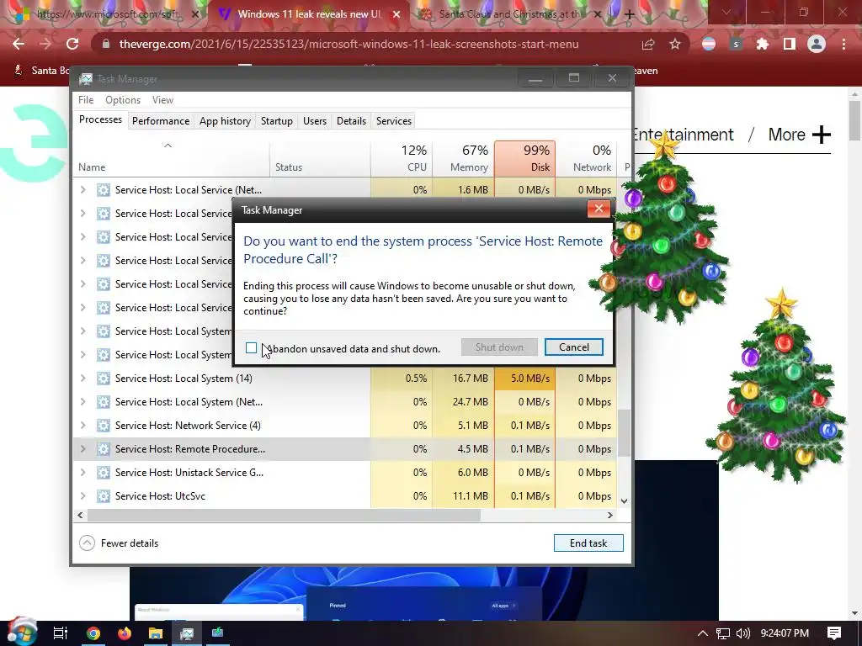Expand Service Host: Network Service (4) row
The image size is (862, 646).
(83, 425)
